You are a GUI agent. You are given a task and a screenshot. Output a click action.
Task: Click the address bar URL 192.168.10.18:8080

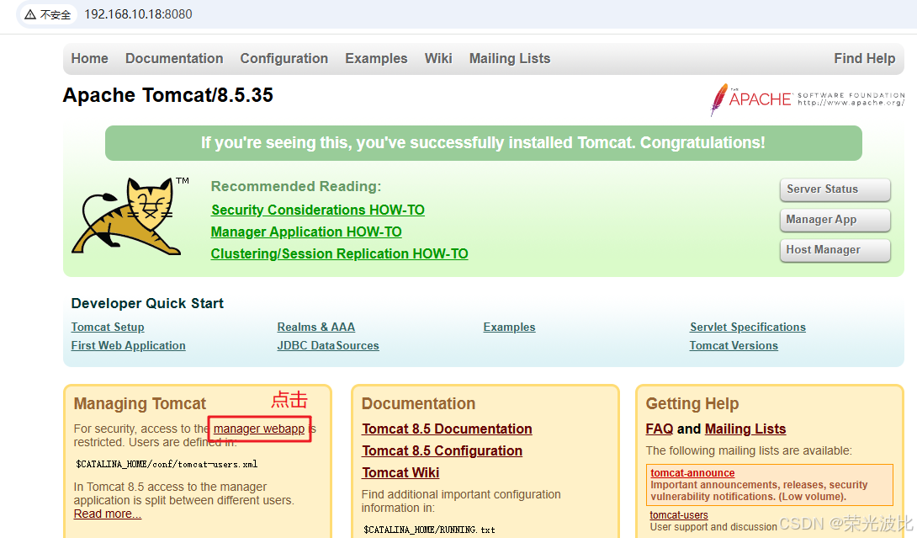click(138, 14)
